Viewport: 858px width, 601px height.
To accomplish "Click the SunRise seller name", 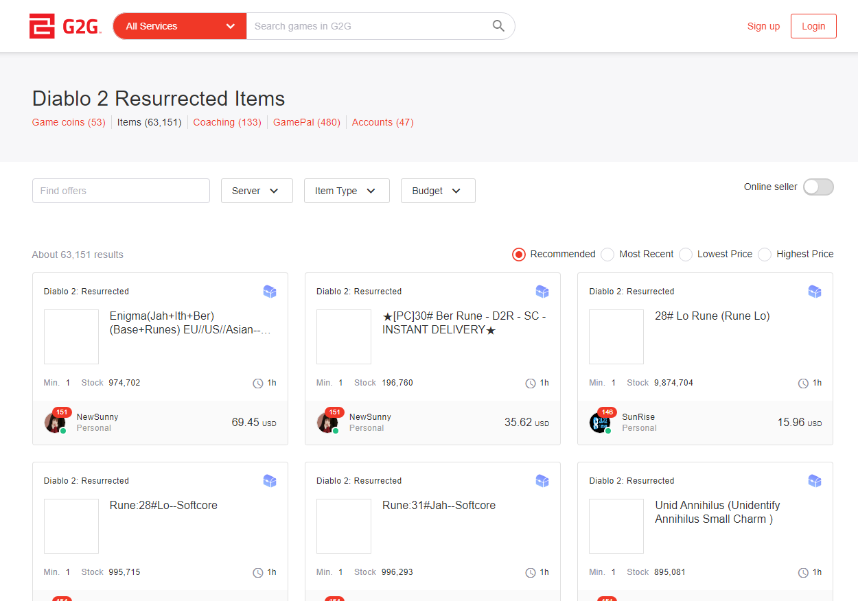I will 639,417.
